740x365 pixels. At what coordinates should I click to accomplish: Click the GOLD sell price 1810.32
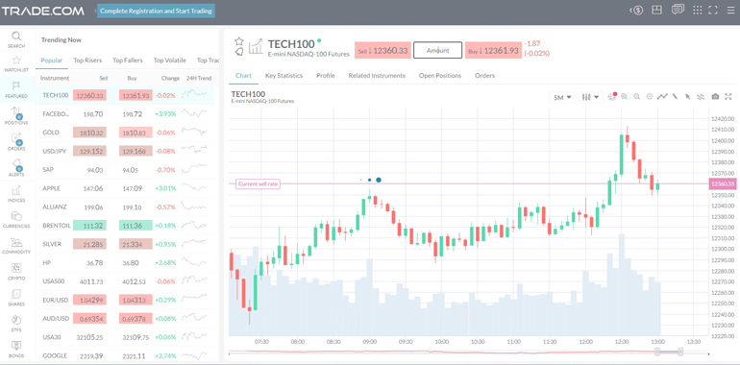(x=89, y=133)
